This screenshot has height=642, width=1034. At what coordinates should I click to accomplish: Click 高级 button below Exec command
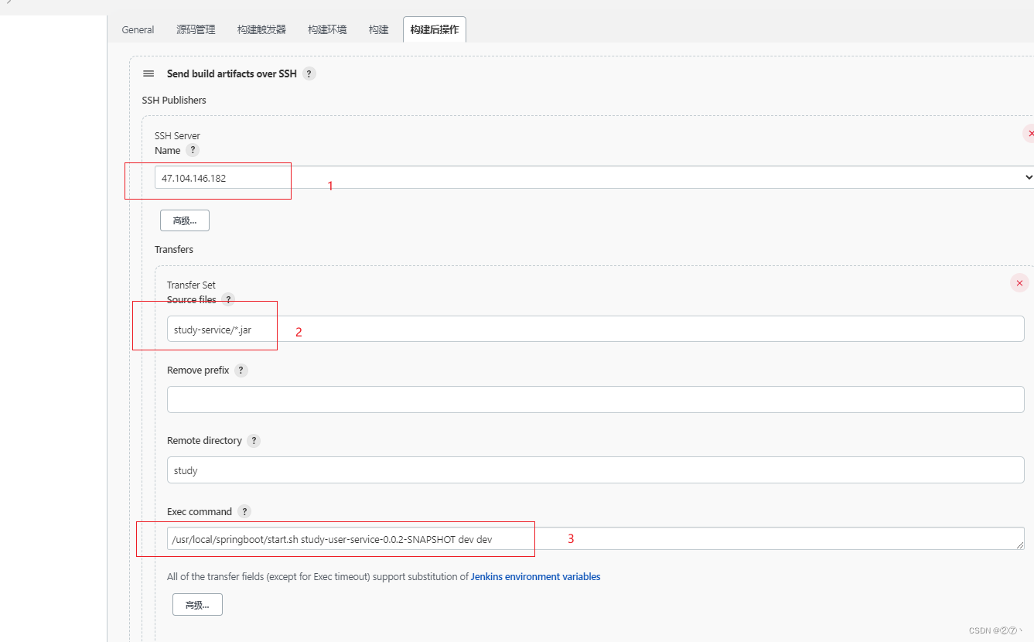tap(197, 605)
